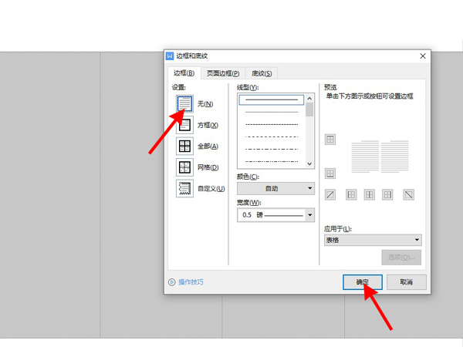This screenshot has height=347, width=463.
Task: Switch to the 底纹 (Shading) tab
Action: point(262,73)
